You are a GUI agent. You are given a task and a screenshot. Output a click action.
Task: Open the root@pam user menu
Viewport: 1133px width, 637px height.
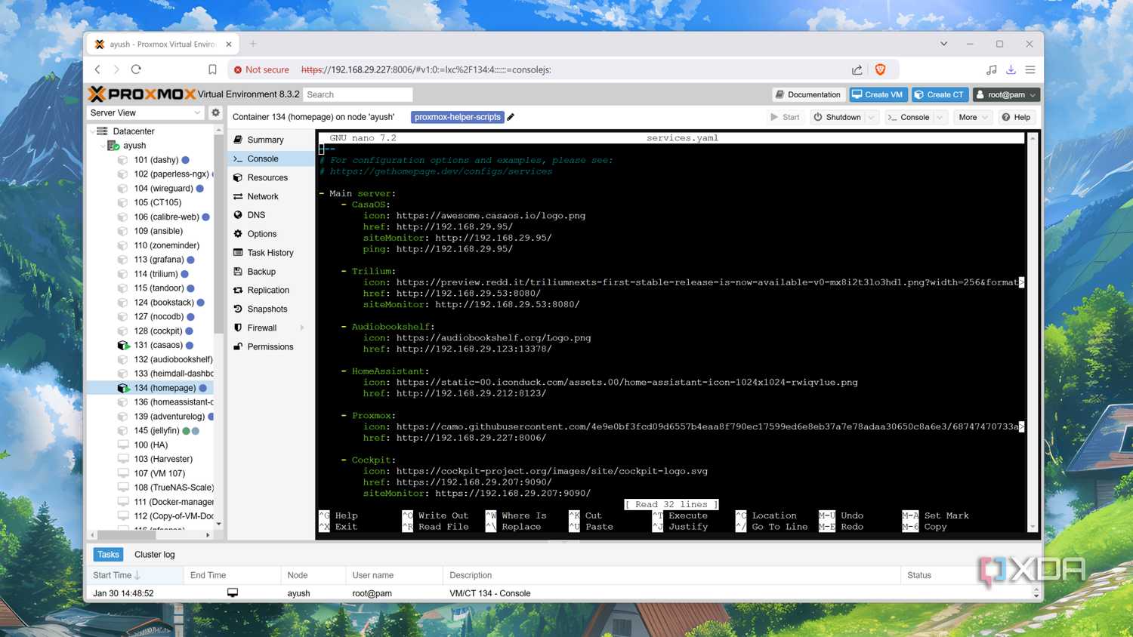1006,94
